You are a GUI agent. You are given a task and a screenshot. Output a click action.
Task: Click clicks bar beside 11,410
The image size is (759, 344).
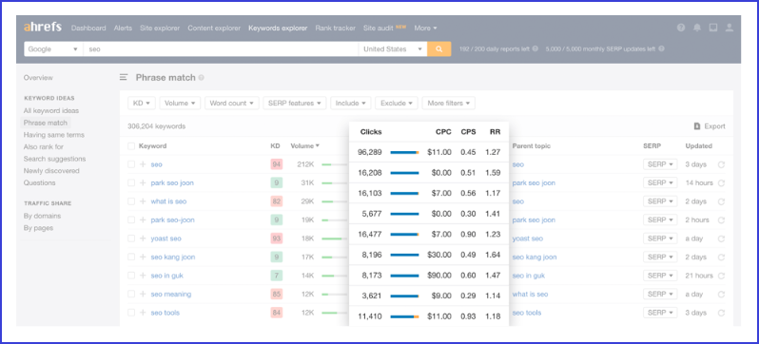point(404,316)
